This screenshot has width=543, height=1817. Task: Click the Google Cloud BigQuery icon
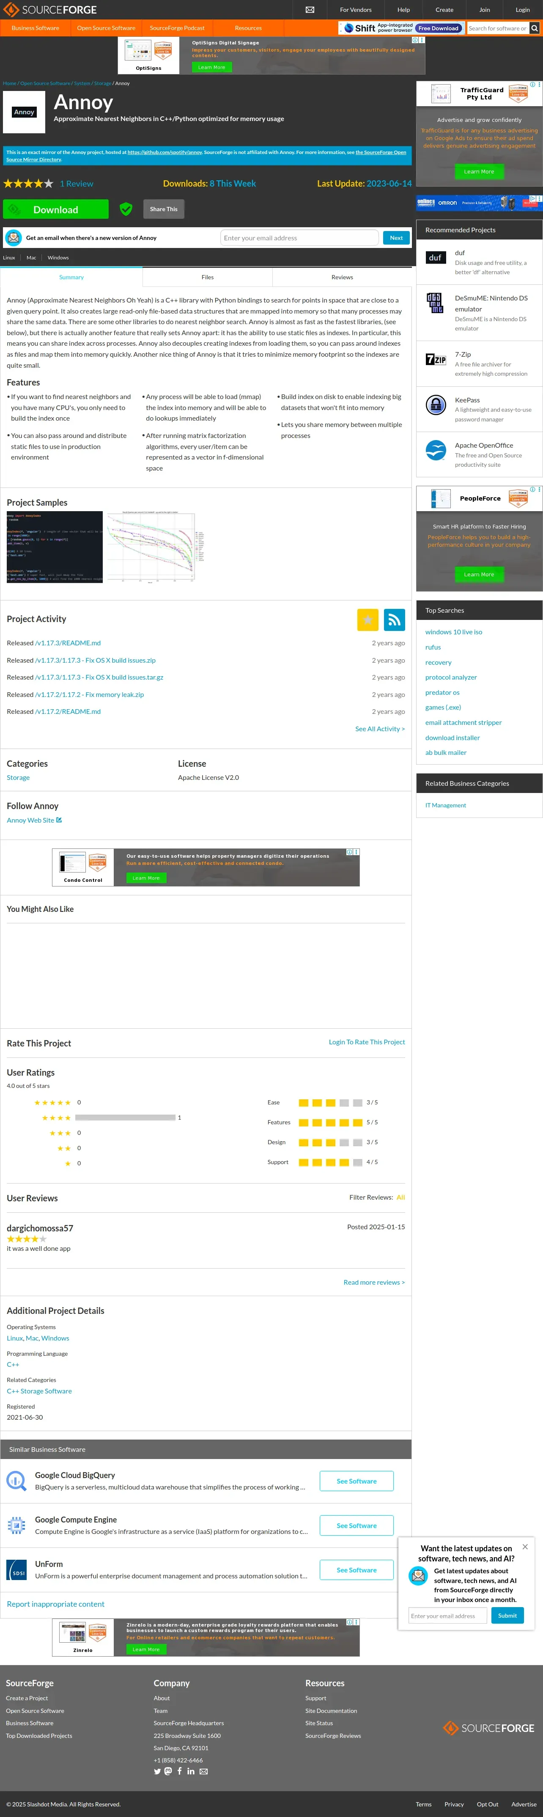click(16, 1480)
